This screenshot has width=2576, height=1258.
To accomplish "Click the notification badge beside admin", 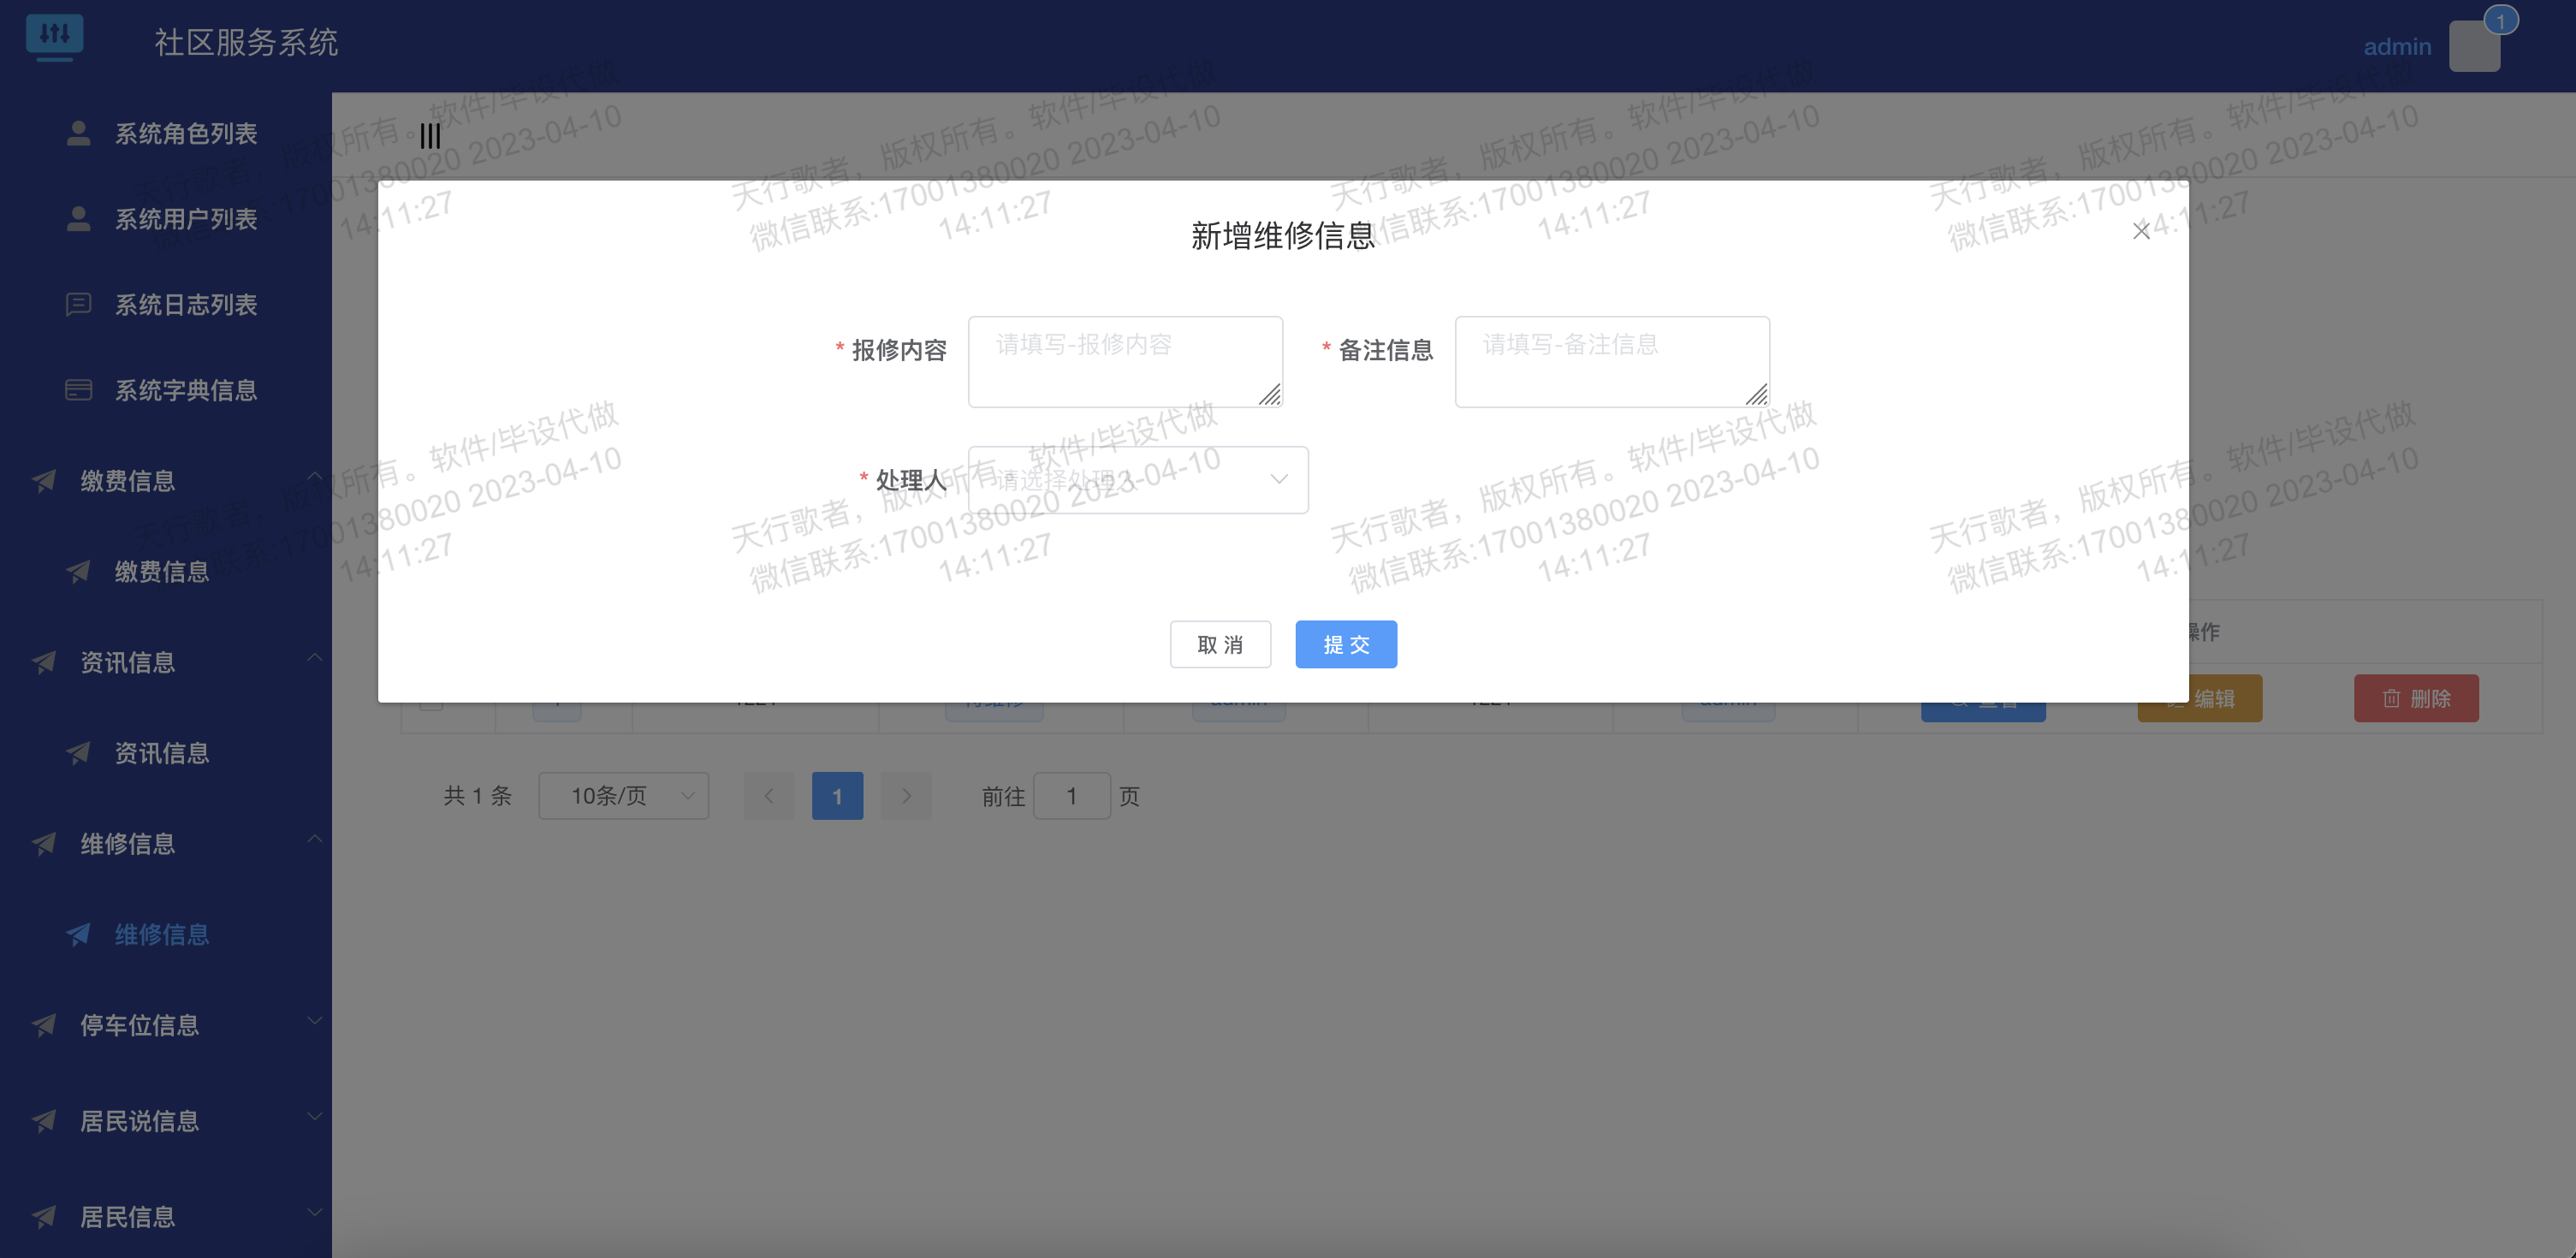I will click(2500, 19).
